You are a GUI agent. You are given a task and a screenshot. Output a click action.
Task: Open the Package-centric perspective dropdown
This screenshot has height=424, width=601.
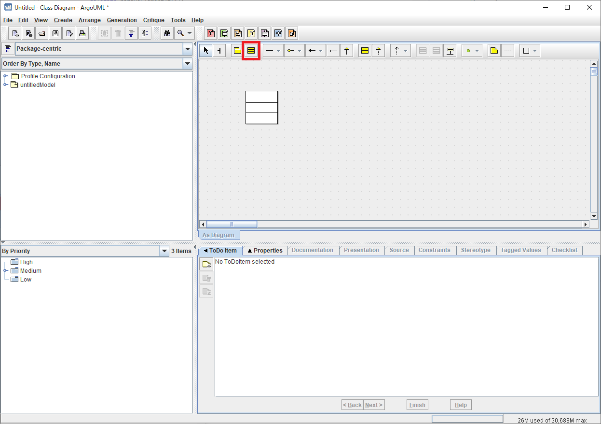click(187, 49)
